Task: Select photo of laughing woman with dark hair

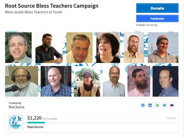Action: tap(108, 48)
